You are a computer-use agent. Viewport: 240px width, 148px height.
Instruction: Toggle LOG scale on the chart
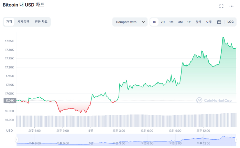230,22
